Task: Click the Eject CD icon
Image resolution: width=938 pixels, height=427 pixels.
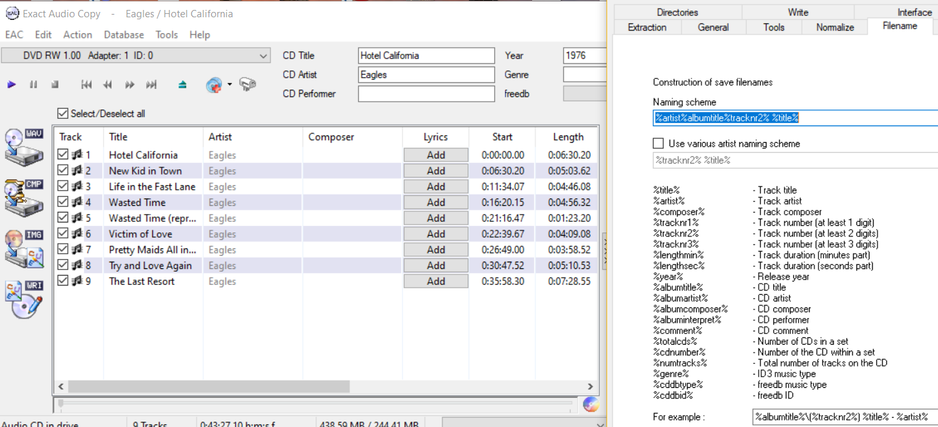Action: 183,85
